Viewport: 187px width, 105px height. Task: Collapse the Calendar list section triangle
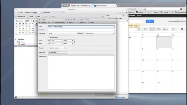(x=15, y=39)
